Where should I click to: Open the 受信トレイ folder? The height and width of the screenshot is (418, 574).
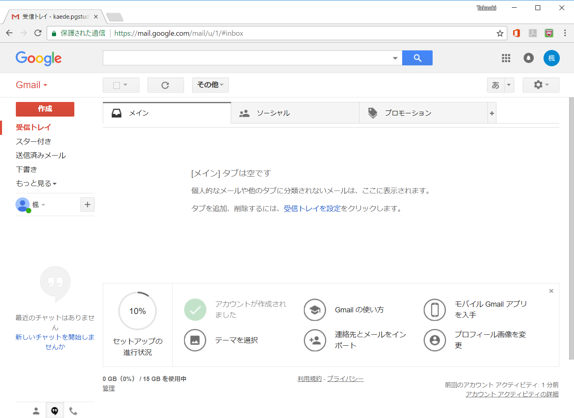click(33, 127)
